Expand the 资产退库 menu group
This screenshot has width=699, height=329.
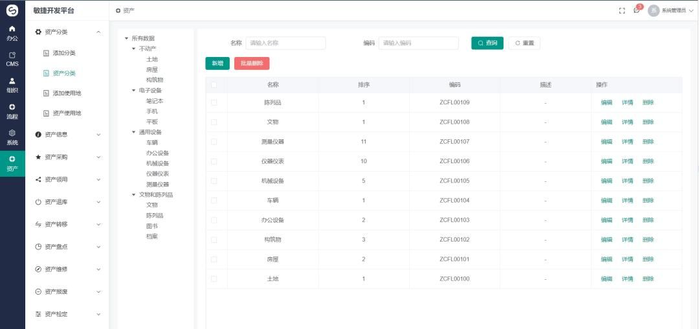point(67,202)
